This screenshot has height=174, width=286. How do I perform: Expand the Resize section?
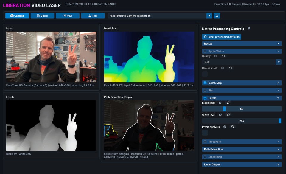pyautogui.click(x=242, y=44)
